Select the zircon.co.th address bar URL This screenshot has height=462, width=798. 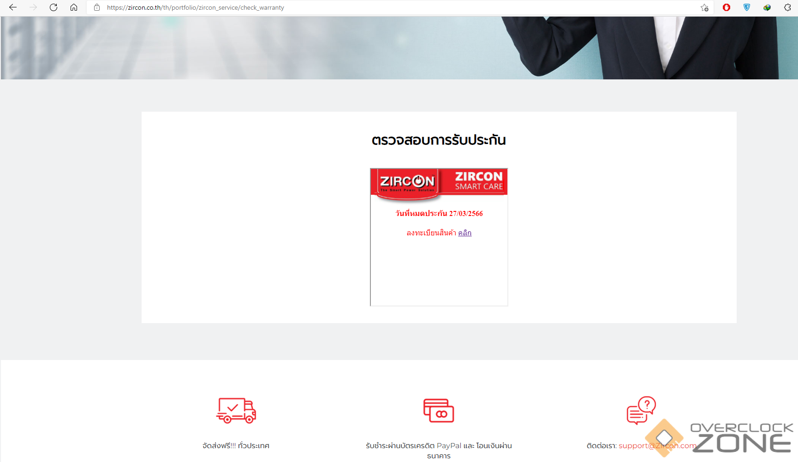point(196,8)
